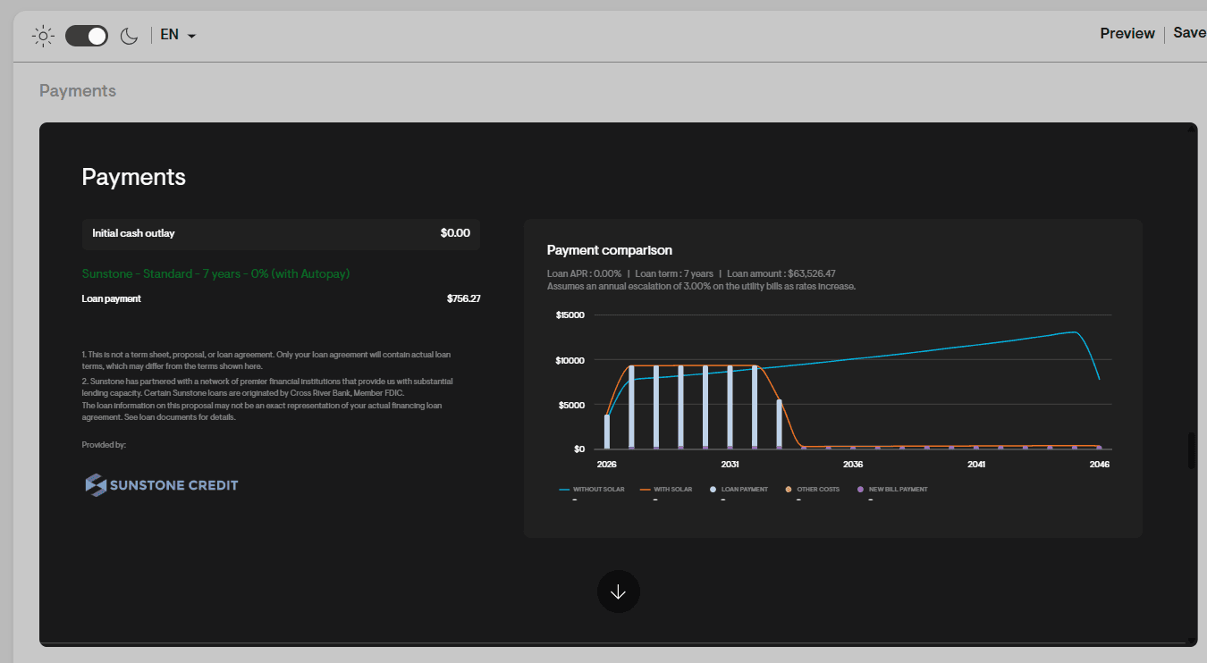The width and height of the screenshot is (1207, 663).
Task: Click the sun light-mode icon
Action: [42, 36]
